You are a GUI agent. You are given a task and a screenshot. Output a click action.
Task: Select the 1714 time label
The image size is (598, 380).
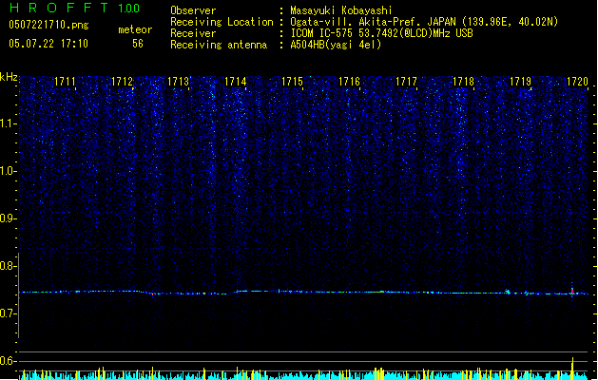(236, 82)
